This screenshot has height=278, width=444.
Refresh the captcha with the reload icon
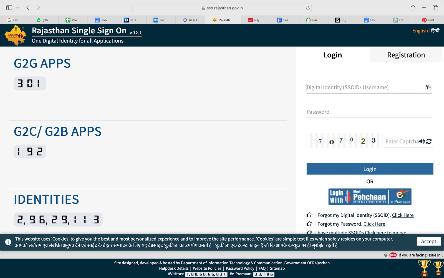pyautogui.click(x=429, y=141)
